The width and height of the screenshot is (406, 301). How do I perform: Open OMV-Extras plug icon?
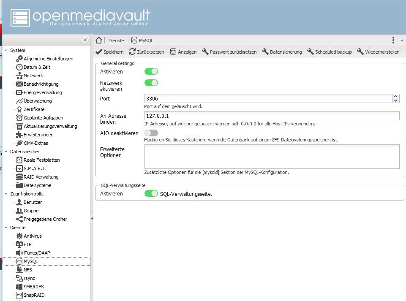pos(19,143)
